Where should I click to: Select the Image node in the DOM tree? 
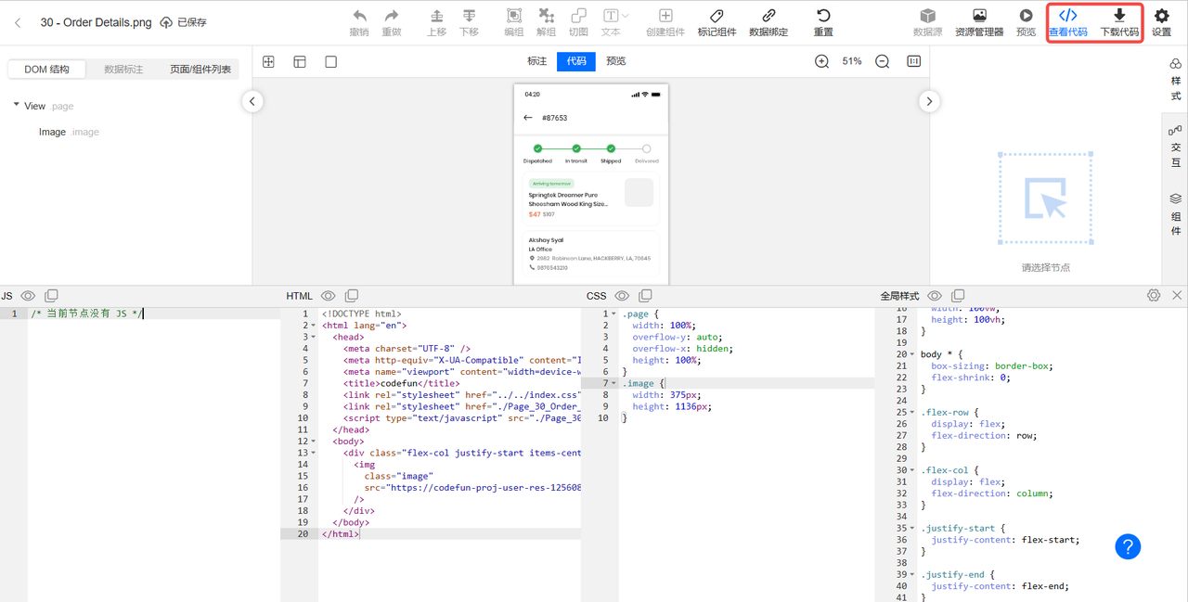52,132
